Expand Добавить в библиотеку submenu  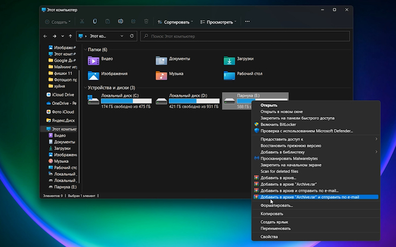pos(316,152)
